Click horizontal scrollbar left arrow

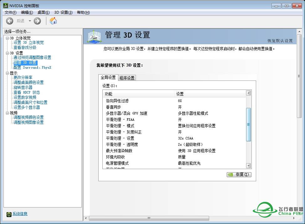click(86, 218)
